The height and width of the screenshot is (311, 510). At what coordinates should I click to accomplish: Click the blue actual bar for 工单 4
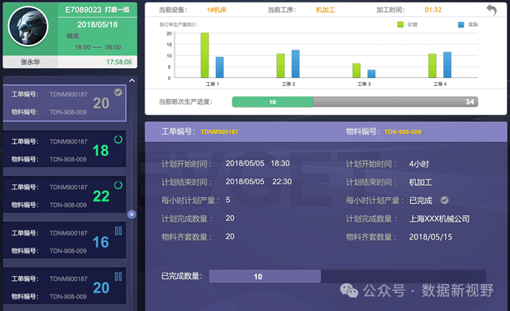(x=447, y=65)
